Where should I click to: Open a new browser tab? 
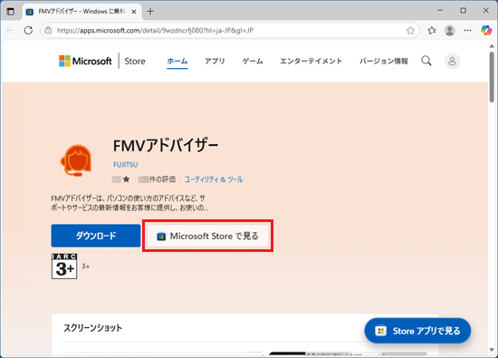(150, 12)
